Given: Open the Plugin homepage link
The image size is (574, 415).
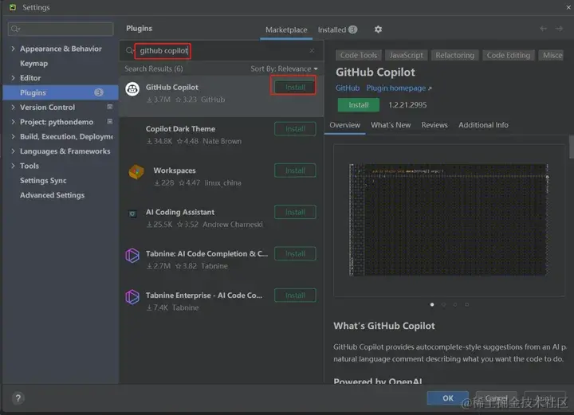Looking at the screenshot, I should pyautogui.click(x=399, y=88).
